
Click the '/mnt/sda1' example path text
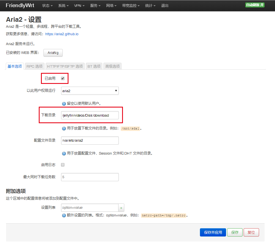click(x=130, y=128)
